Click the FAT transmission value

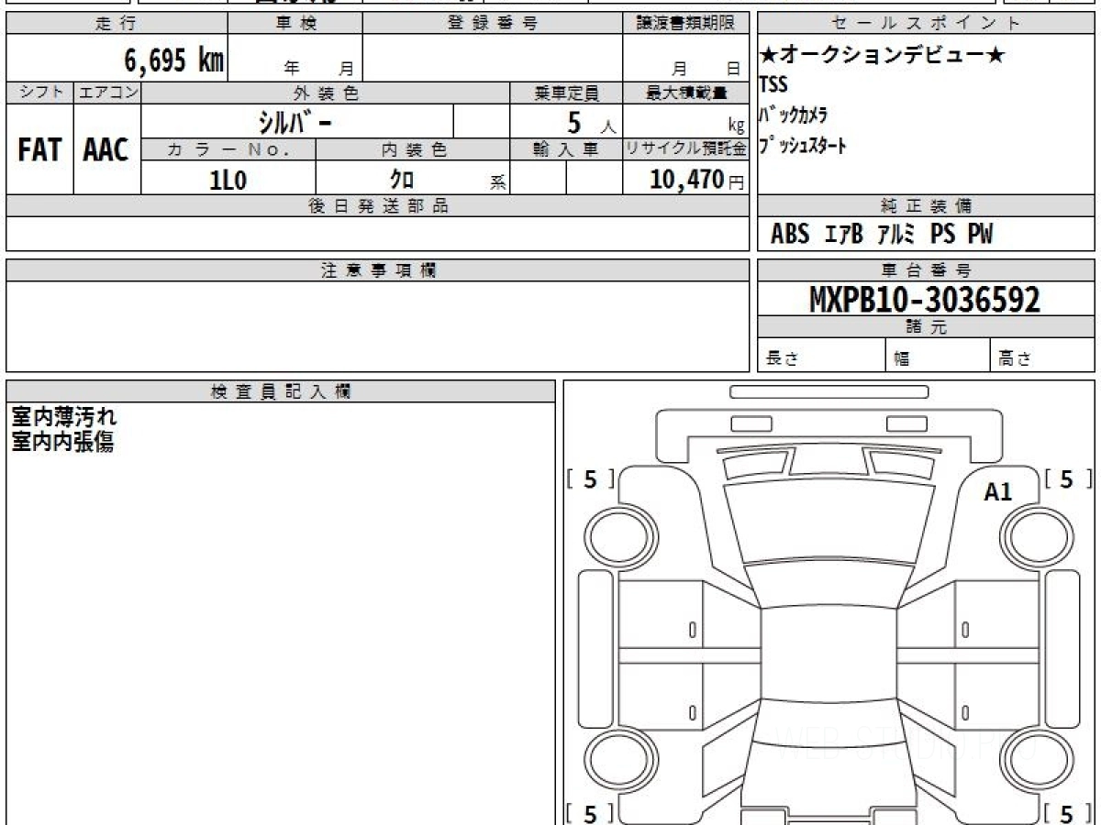[39, 150]
